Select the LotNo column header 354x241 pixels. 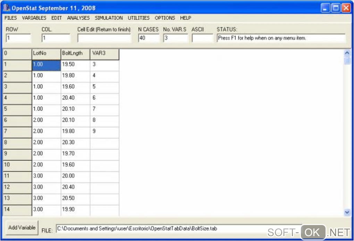click(46, 54)
